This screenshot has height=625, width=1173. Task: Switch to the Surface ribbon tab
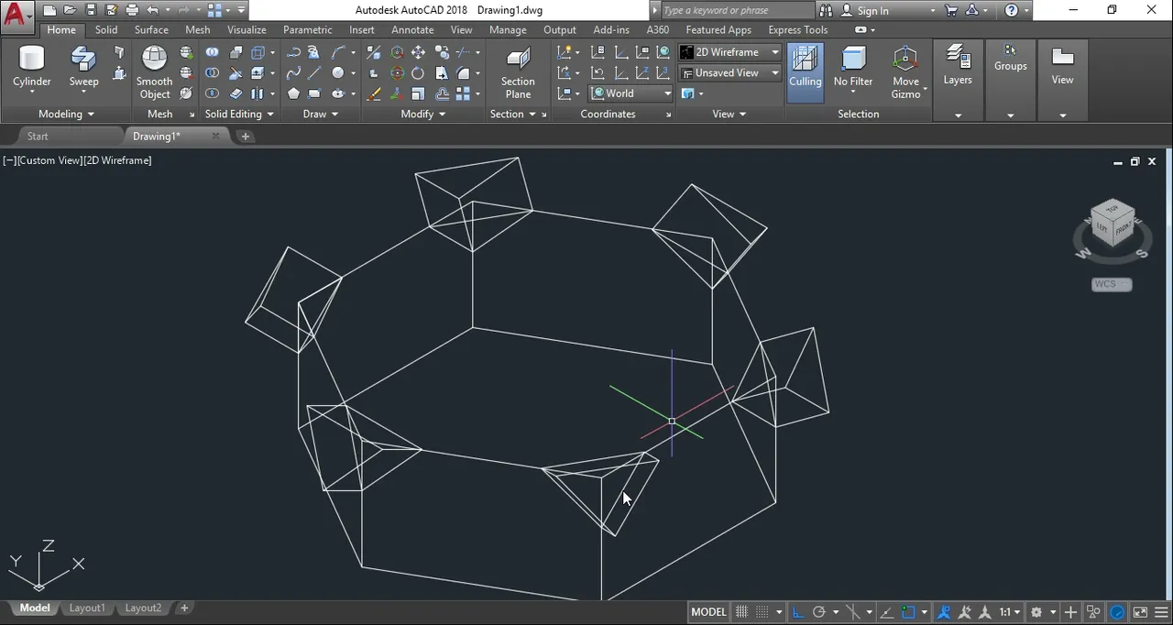(151, 29)
